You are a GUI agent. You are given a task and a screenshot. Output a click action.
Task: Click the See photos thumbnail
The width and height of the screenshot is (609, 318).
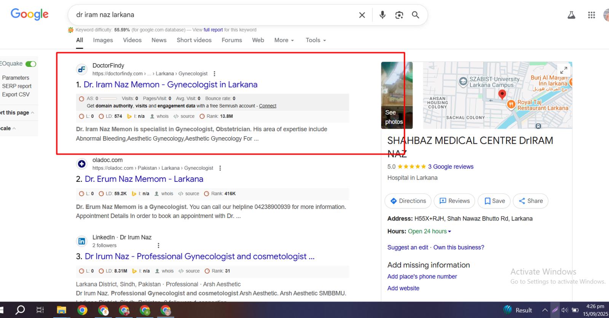tap(397, 95)
